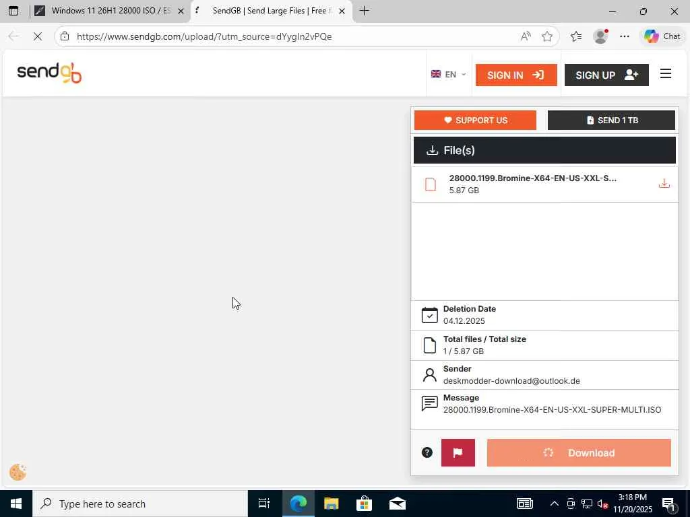Add the page to favorites with the star icon

coord(547,36)
